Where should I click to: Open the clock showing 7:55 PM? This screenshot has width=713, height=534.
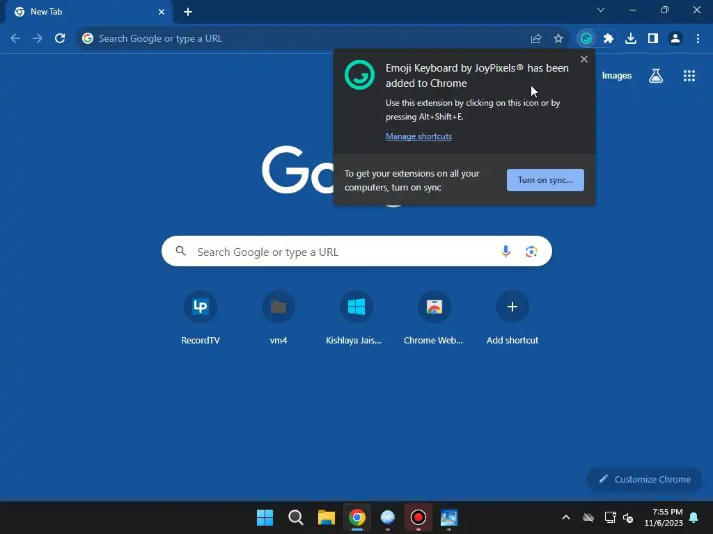664,517
